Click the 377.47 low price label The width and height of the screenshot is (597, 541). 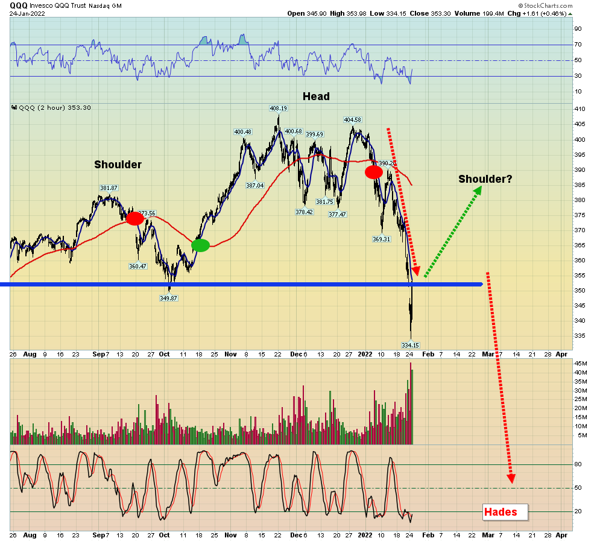(337, 214)
